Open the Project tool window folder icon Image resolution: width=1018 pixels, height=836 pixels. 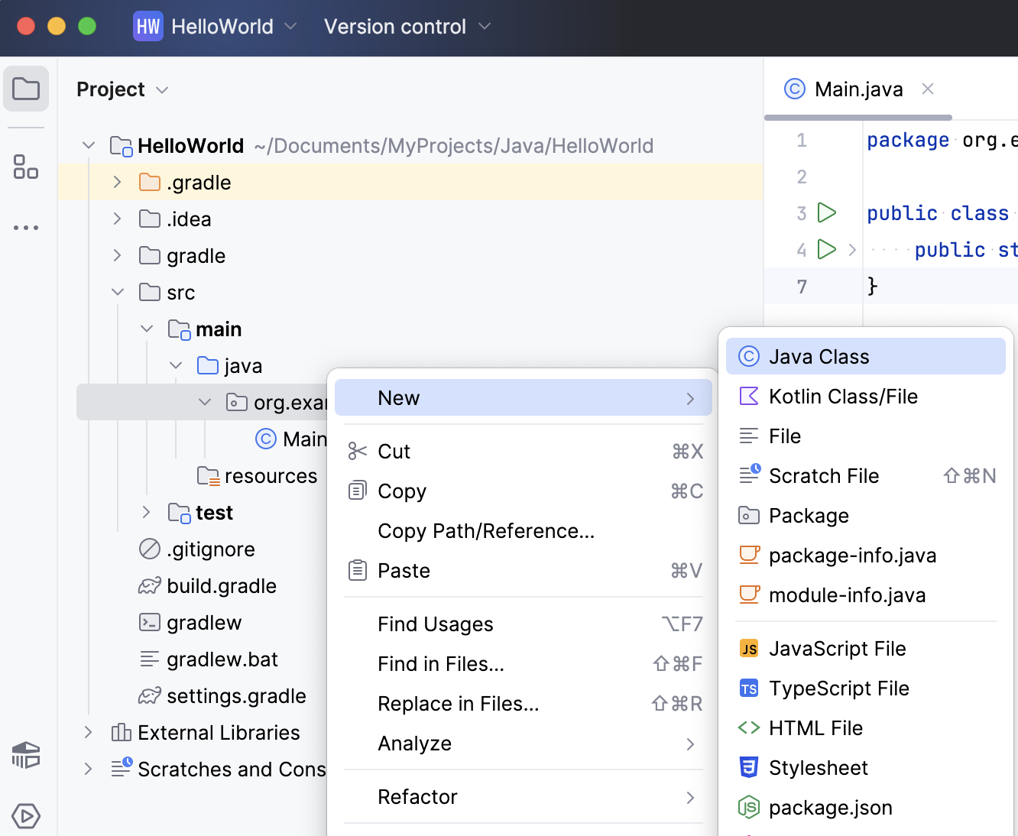coord(26,89)
